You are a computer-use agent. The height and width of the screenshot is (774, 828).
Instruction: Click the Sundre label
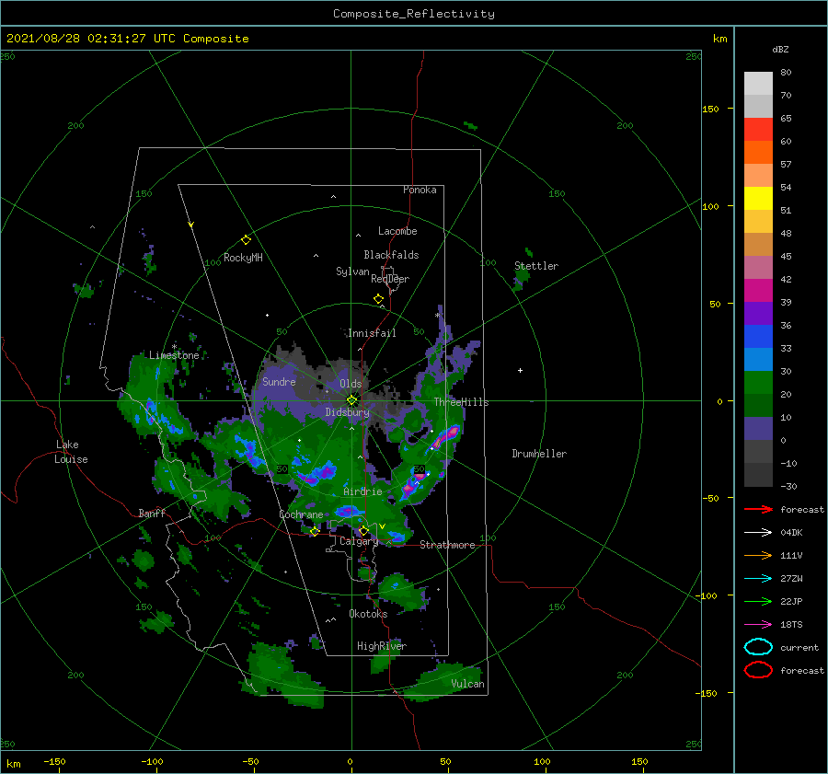[279, 382]
